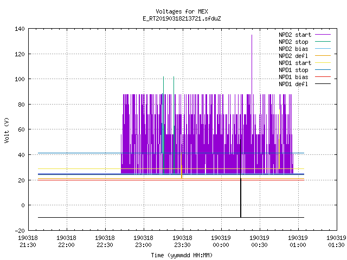Click the x-axis tick '190319 00:00'
Screen dimensions: 347x260
click(221, 242)
